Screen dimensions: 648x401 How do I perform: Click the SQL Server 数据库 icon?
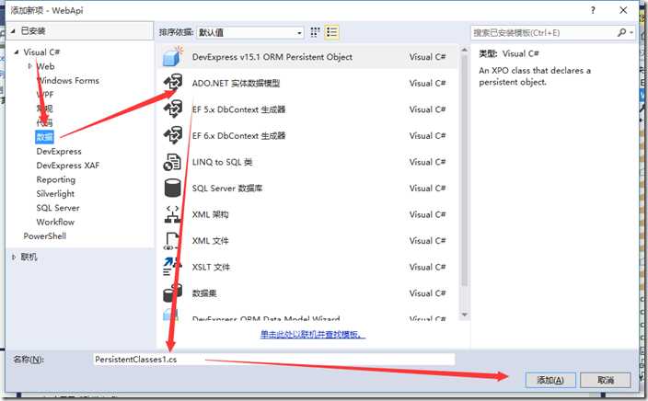[172, 188]
